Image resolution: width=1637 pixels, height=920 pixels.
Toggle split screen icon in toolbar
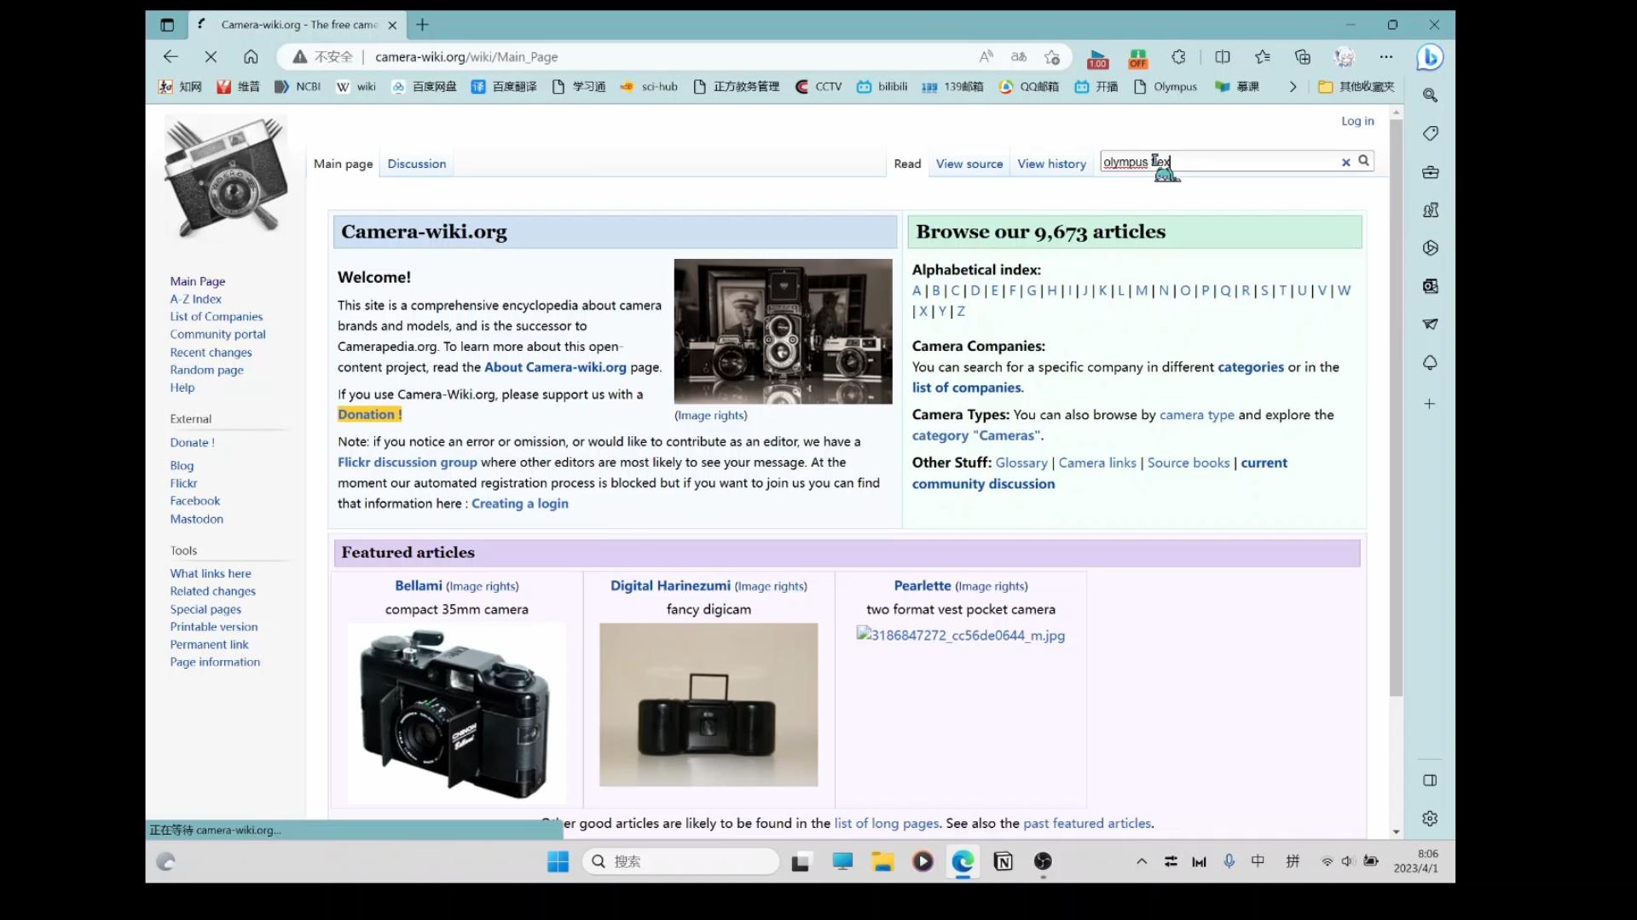1223,56
